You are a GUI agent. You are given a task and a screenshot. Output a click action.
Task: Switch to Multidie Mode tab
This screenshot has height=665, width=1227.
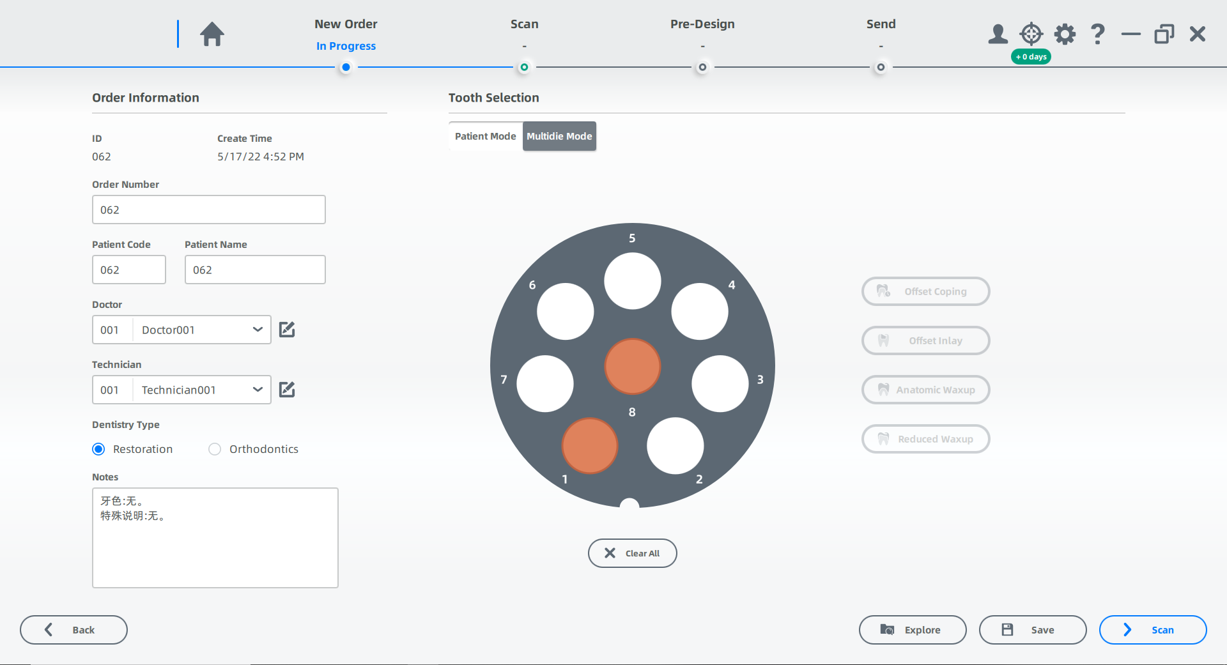(x=559, y=136)
